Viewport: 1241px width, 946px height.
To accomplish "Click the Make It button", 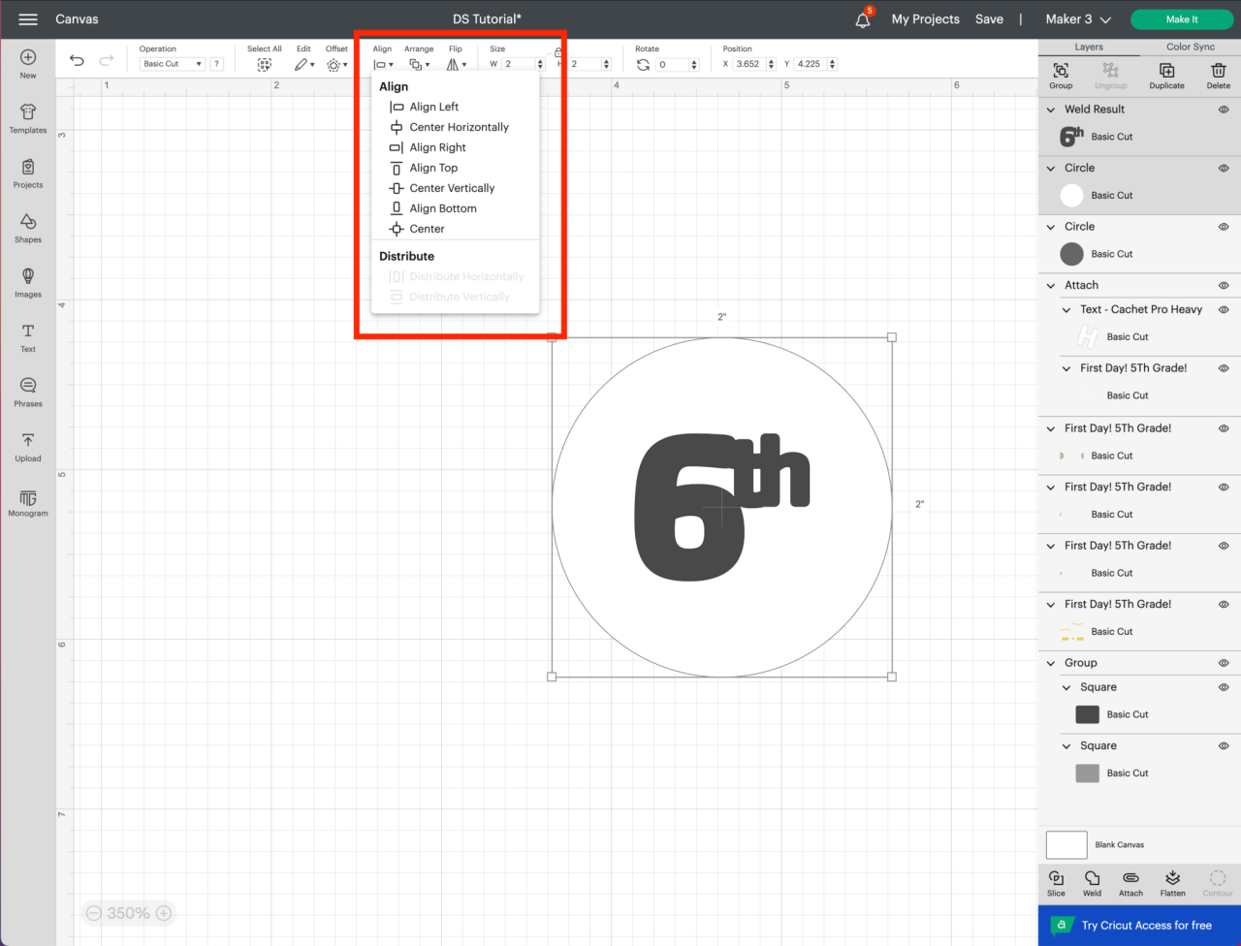I will 1182,19.
